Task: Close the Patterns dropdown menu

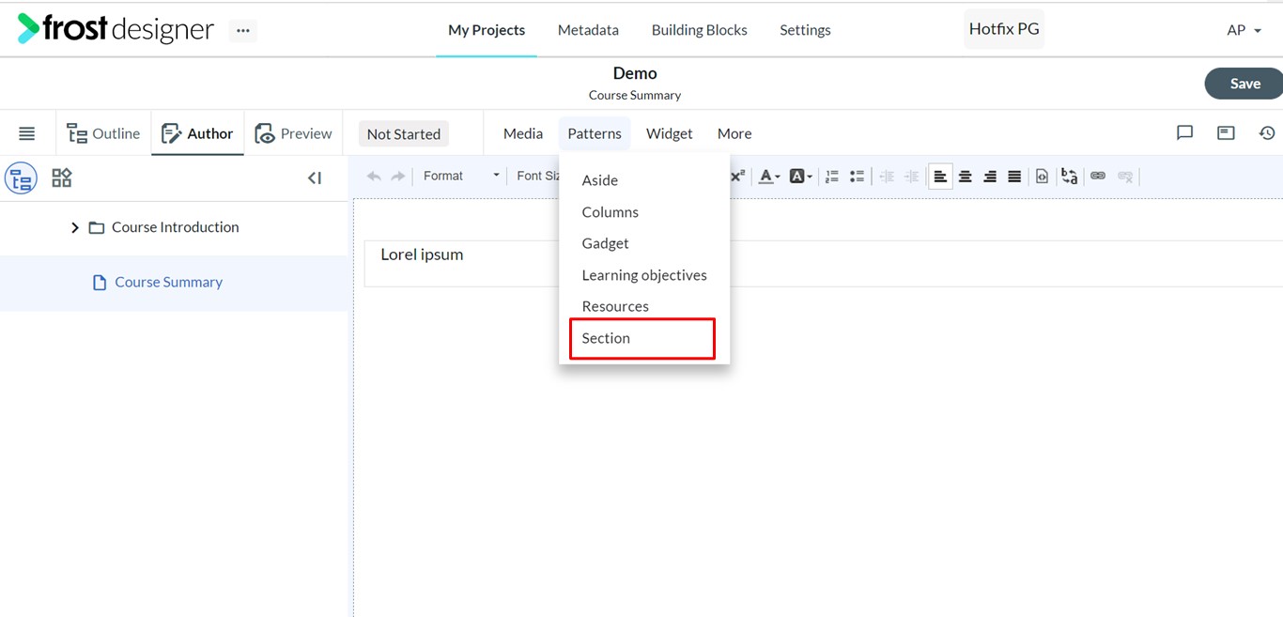Action: click(595, 133)
